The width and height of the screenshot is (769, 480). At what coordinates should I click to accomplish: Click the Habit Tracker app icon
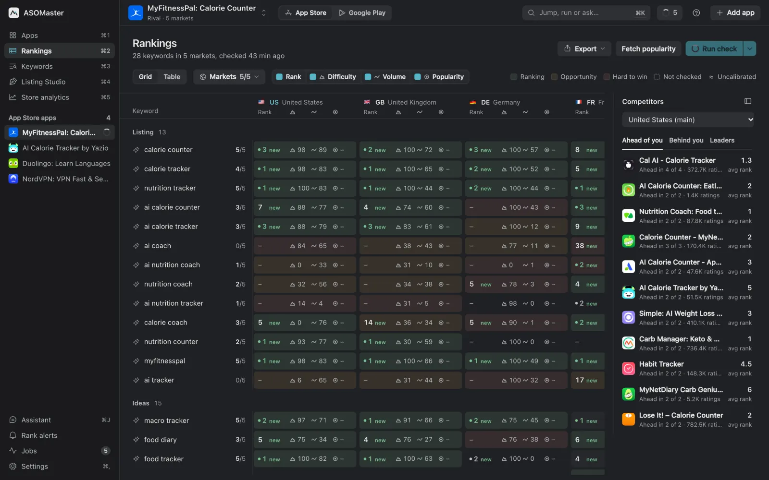[628, 369]
